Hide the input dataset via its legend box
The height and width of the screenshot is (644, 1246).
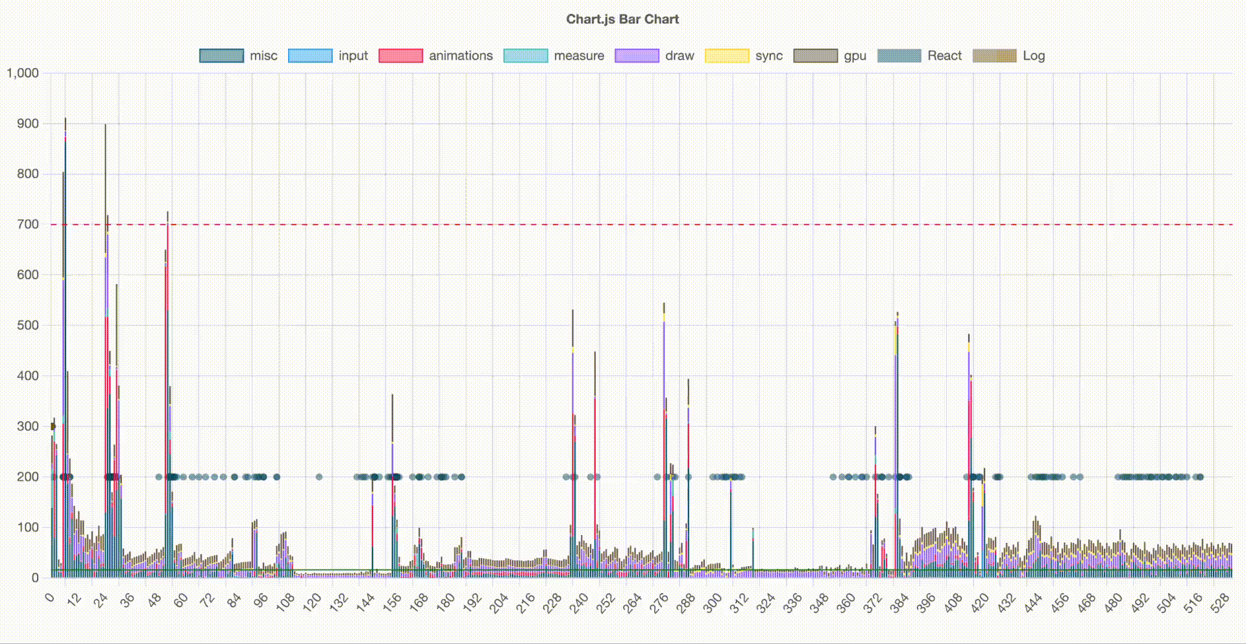click(310, 56)
